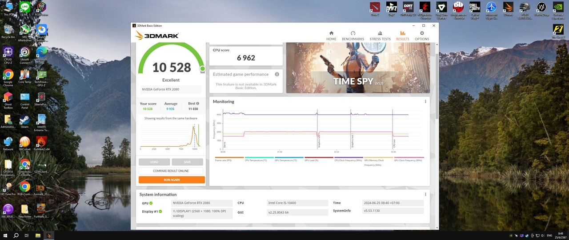Click the CPU score value 6 962

coord(246,58)
